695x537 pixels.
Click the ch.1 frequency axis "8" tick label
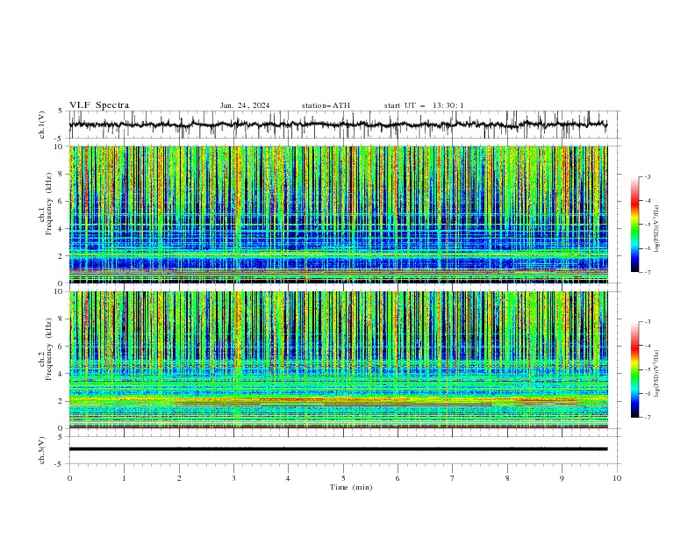61,174
